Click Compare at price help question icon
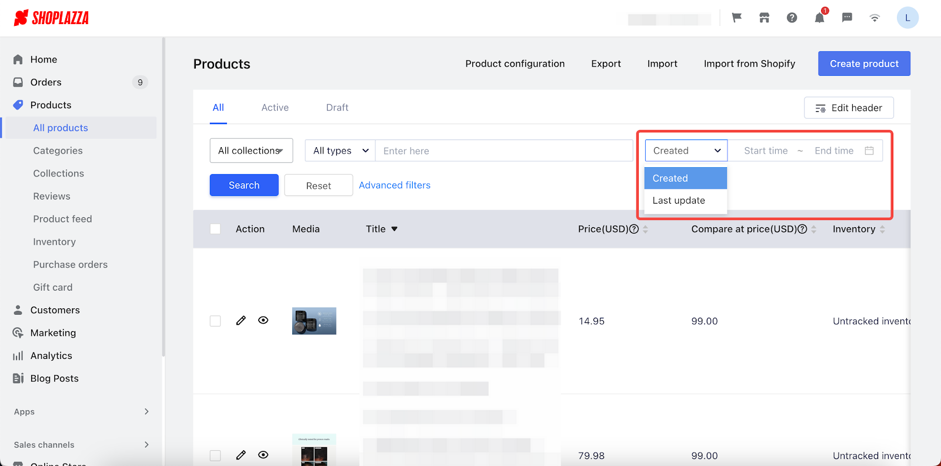The image size is (941, 466). click(x=802, y=229)
